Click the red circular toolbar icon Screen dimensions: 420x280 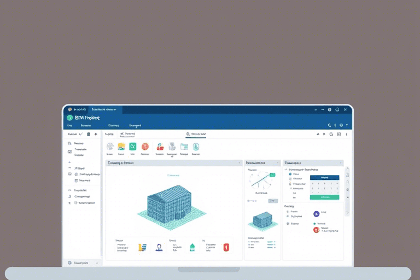145,147
